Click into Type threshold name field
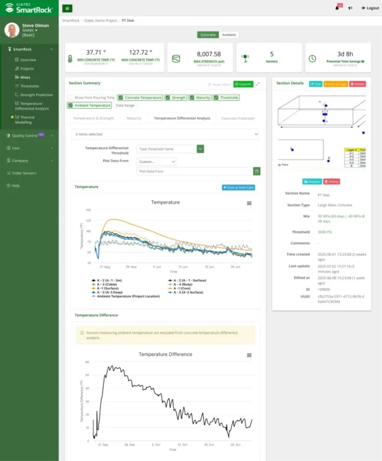The width and height of the screenshot is (382, 461). point(166,148)
